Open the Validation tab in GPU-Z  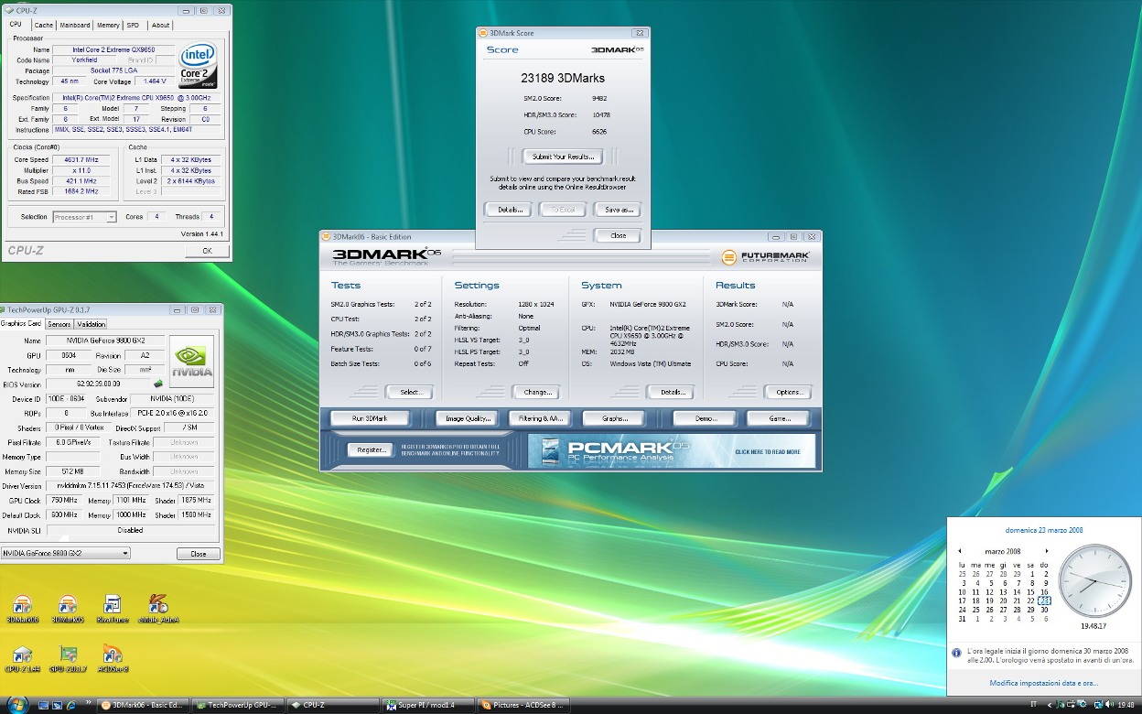[91, 324]
